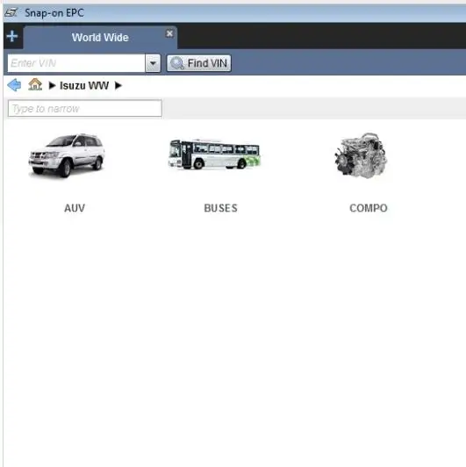Open the BUSES bus thumbnail
Screen dimensions: 466x467
(x=214, y=154)
